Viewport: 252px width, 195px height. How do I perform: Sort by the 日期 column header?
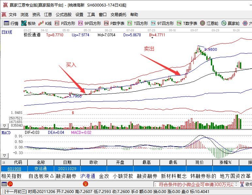pos(67,163)
